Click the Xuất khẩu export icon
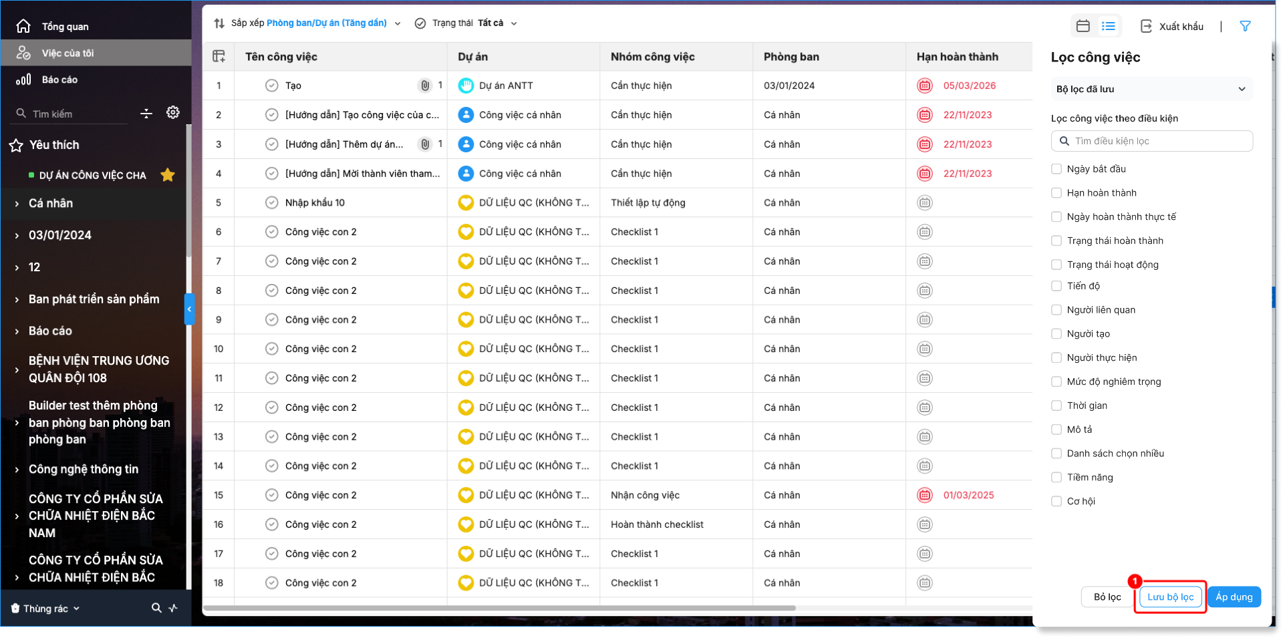The image size is (1283, 638). tap(1146, 26)
